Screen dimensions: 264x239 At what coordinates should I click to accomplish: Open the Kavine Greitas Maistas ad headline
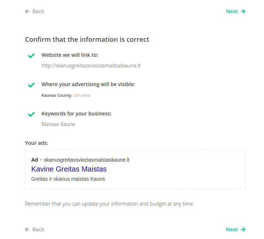coord(69,169)
